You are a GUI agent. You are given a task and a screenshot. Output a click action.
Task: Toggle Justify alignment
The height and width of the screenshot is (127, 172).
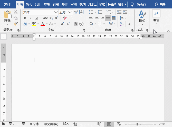(x=108, y=18)
